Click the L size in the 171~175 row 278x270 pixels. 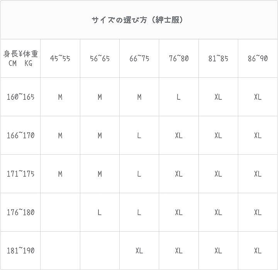point(139,174)
